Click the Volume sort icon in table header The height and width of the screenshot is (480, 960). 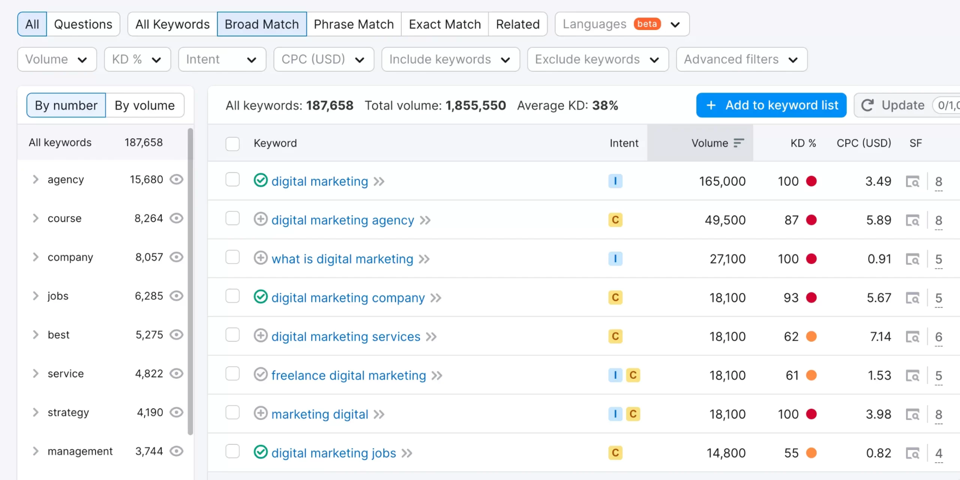738,143
